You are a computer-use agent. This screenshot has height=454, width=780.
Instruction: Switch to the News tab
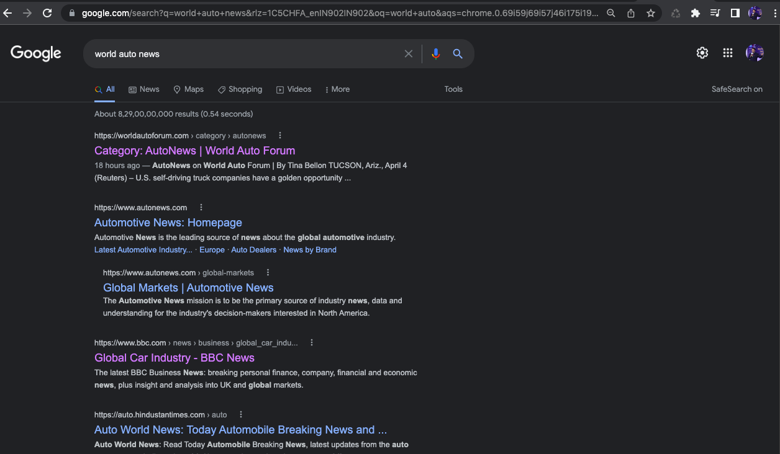144,89
